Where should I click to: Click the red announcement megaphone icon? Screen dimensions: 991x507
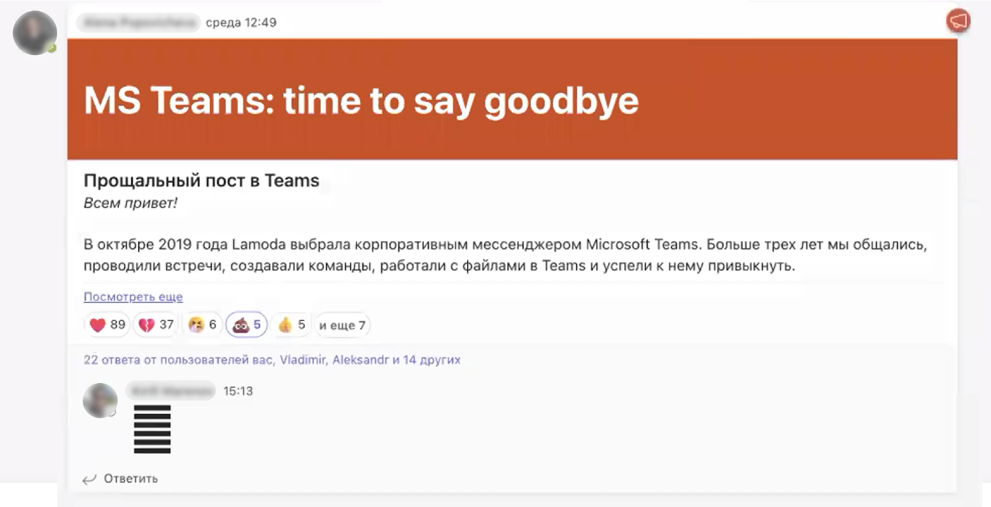958,22
